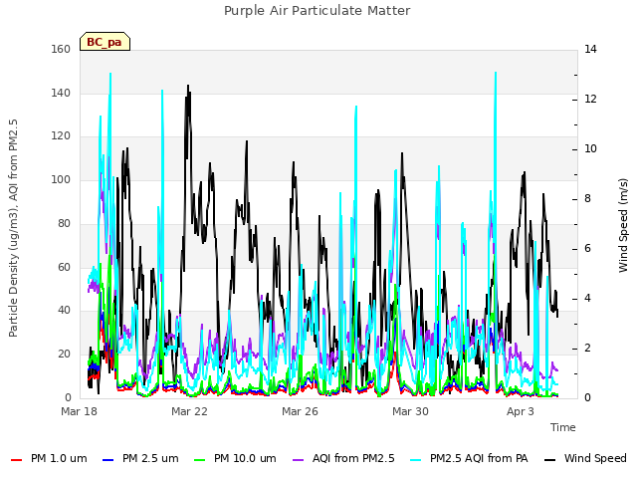Click the BC_pa site label box
This screenshot has width=637, height=478.
pos(105,42)
